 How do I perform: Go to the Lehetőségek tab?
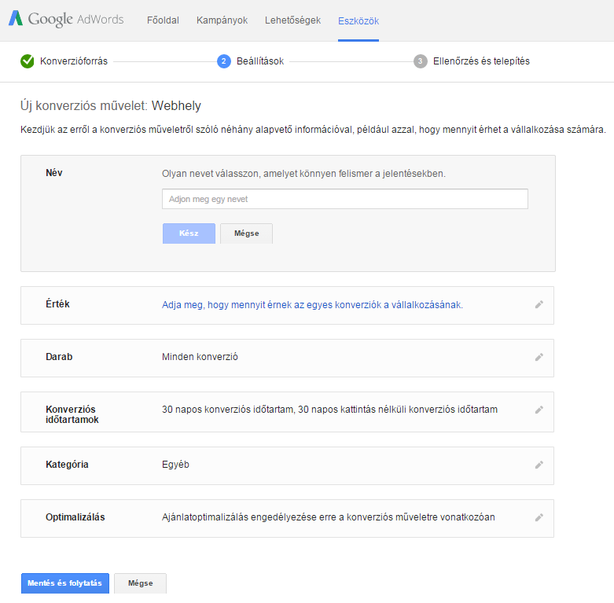click(292, 20)
